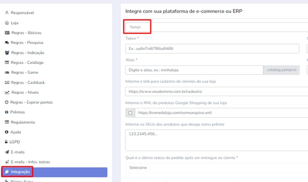Focus the Token input field
The width and height of the screenshot is (308, 182).
(x=212, y=48)
